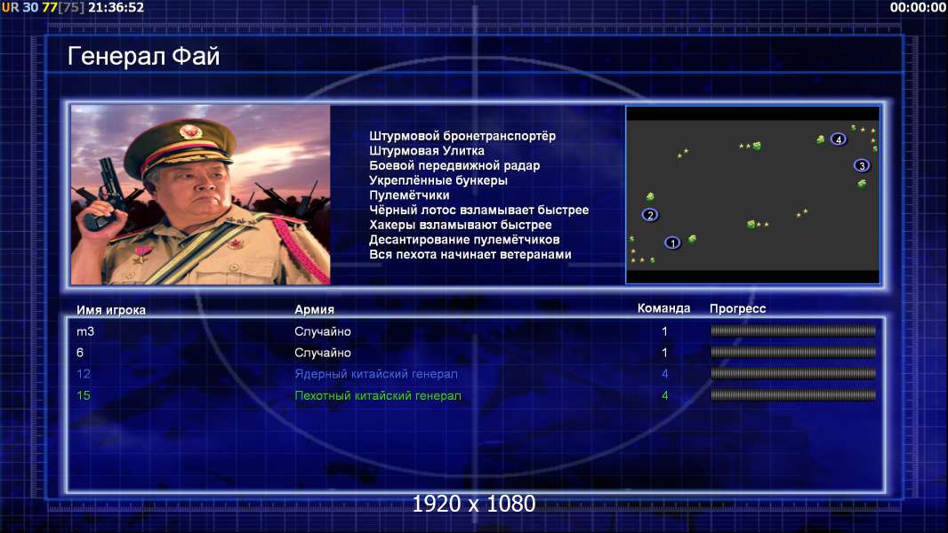The image size is (948, 533).
Task: Click 'Чёрный лотос взламывает быстрее' line
Action: point(478,210)
